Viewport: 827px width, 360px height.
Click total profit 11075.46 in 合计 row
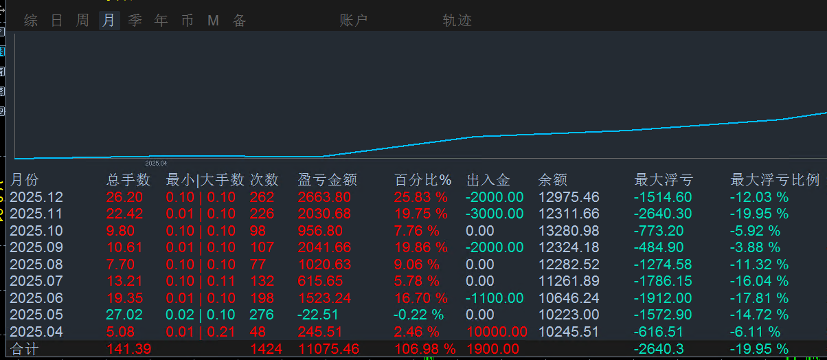[x=329, y=349]
